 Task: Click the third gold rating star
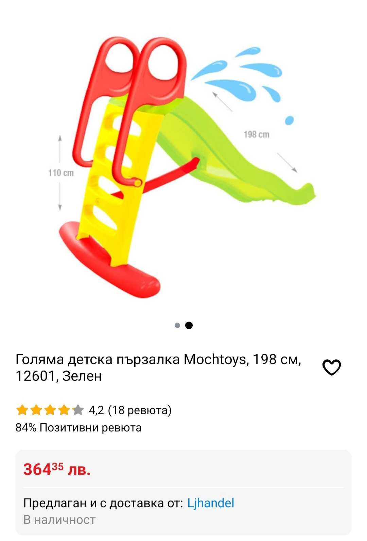[x=50, y=410]
